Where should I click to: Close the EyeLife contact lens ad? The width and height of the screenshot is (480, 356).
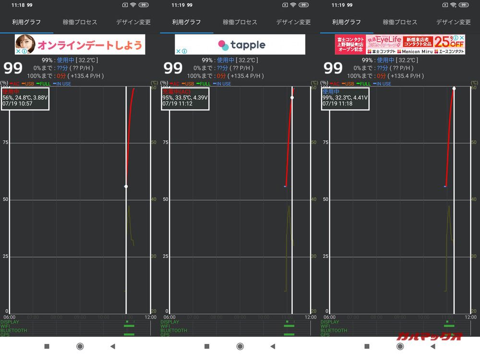tap(462, 38)
